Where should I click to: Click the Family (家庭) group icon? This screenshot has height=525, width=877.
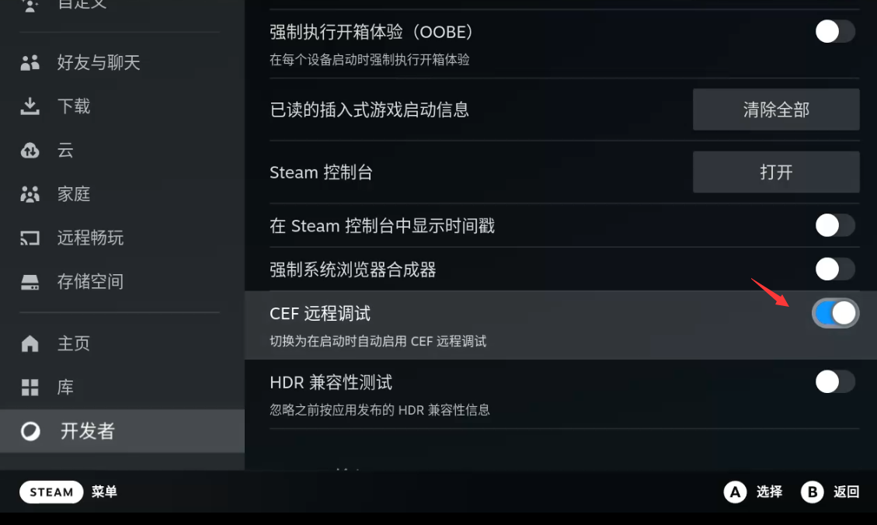[30, 194]
